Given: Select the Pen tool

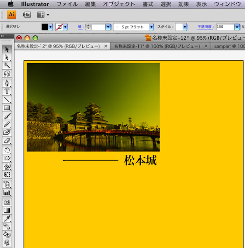Looking at the screenshot, I should click(x=7, y=83).
